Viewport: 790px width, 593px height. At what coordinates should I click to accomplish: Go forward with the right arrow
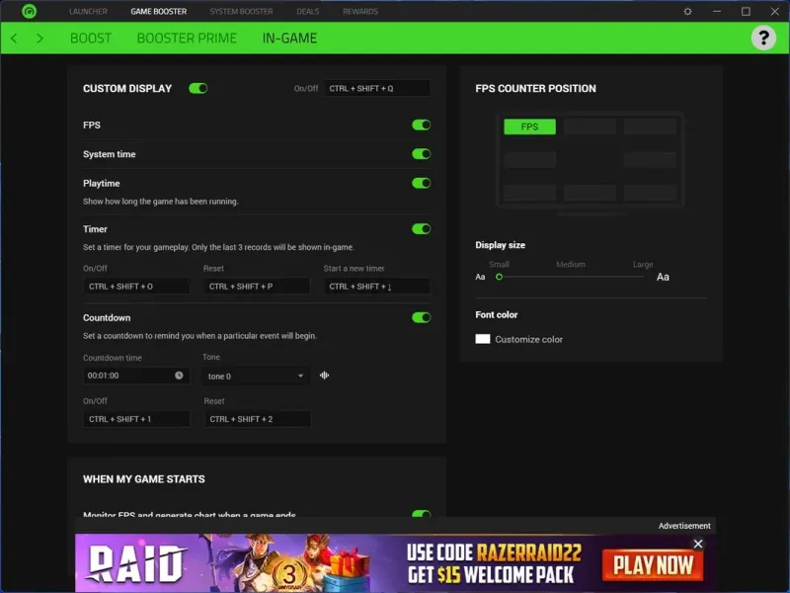coord(39,38)
